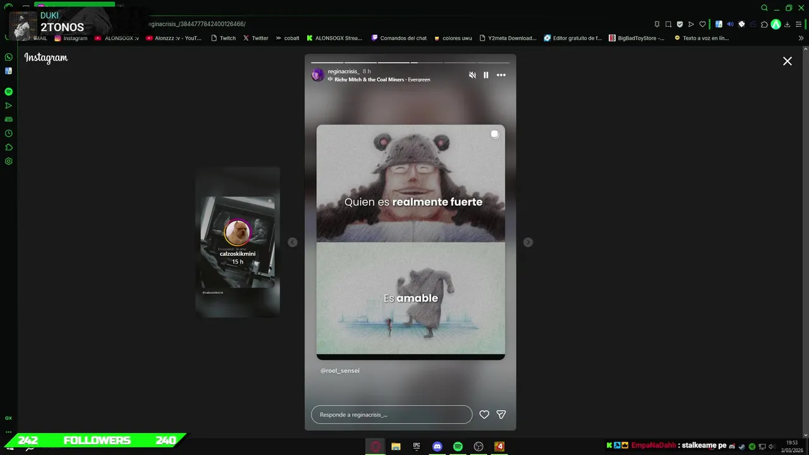
Task: Open Extensions cube in the sidebar
Action: point(9,147)
